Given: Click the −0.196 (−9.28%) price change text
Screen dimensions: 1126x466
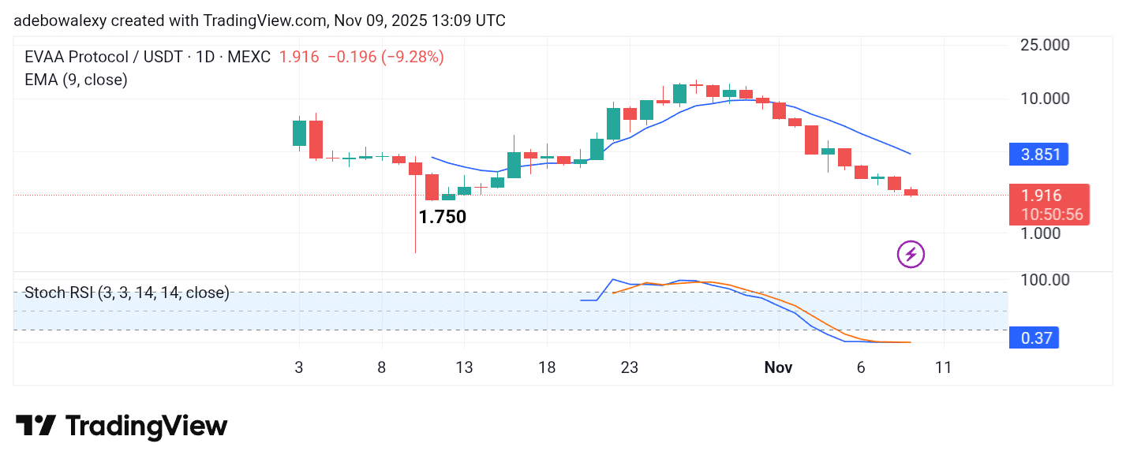Looking at the screenshot, I should click(x=385, y=57).
